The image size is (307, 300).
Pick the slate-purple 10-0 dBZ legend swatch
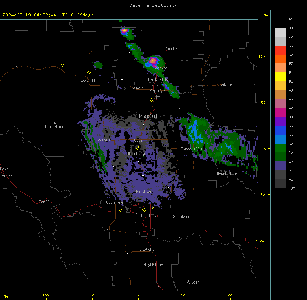tap(280, 166)
